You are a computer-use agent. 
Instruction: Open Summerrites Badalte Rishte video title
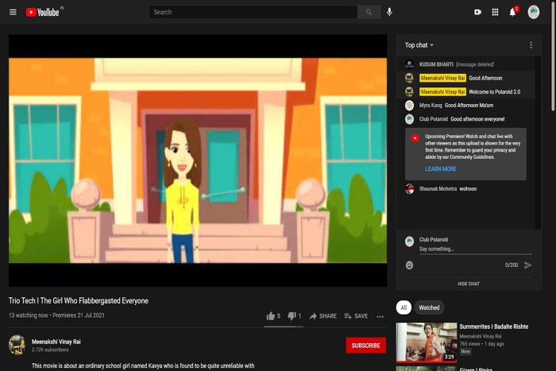tap(494, 327)
